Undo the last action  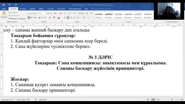(x=9, y=5)
